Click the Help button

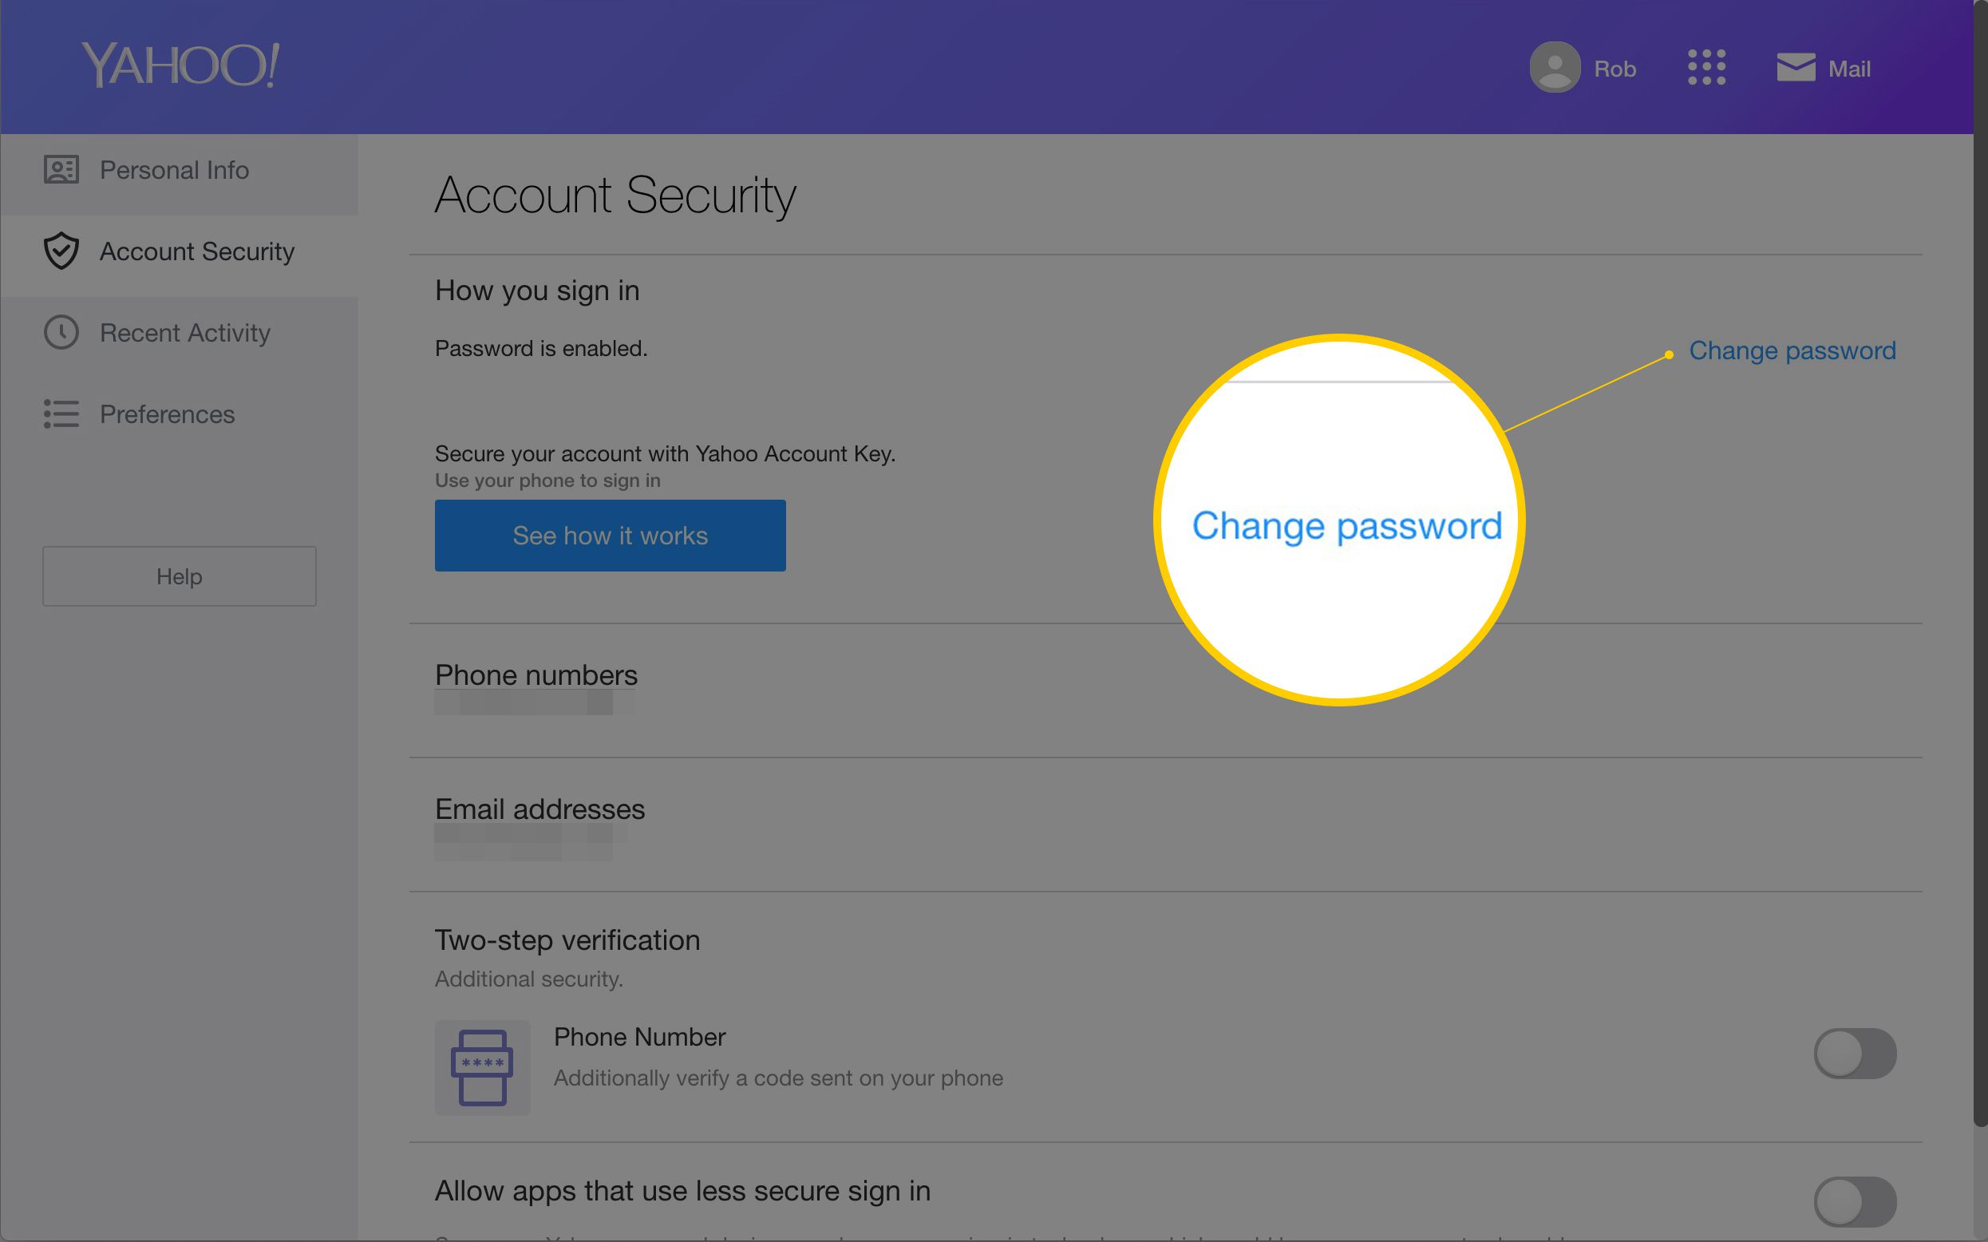(x=179, y=576)
